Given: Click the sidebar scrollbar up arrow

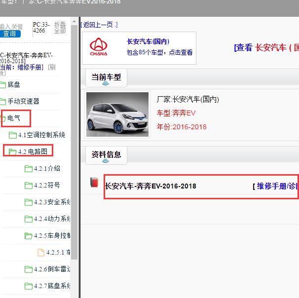Looking at the screenshot, I should pyautogui.click(x=74, y=22).
